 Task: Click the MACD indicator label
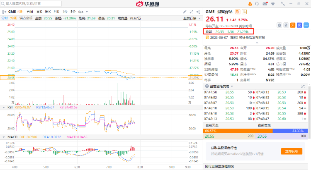[12, 137]
